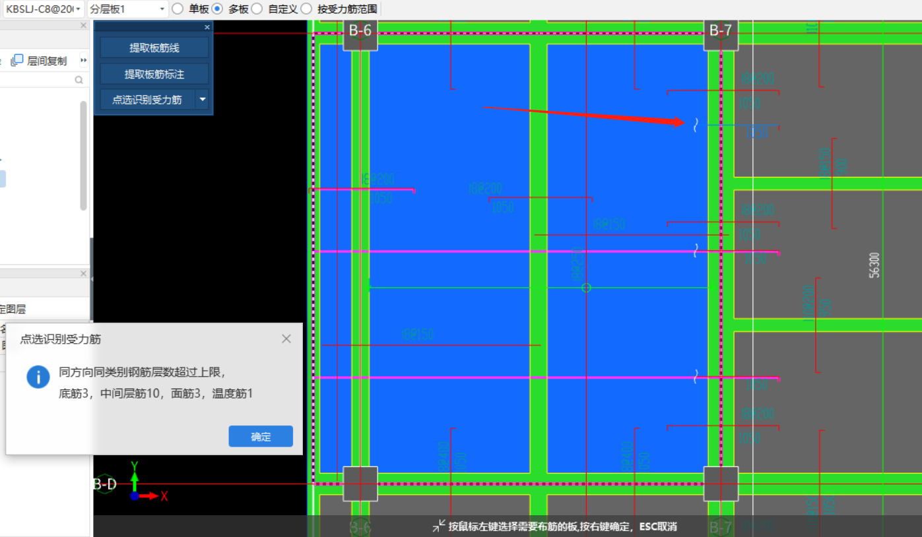This screenshot has width=922, height=537.
Task: Select the 自定义 radio option
Action: pyautogui.click(x=257, y=9)
